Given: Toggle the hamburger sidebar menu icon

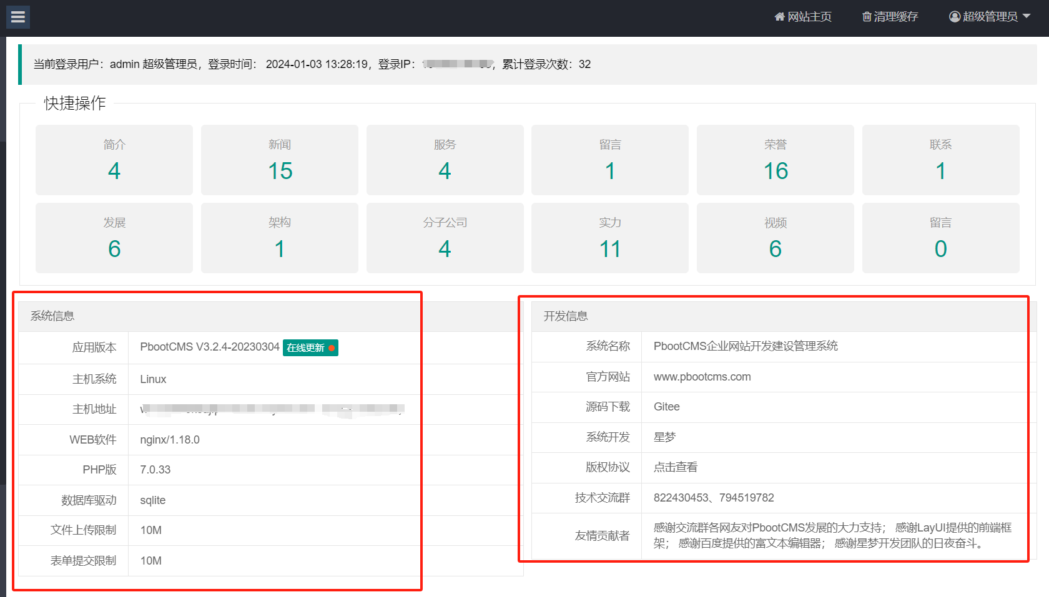Looking at the screenshot, I should pyautogui.click(x=18, y=17).
